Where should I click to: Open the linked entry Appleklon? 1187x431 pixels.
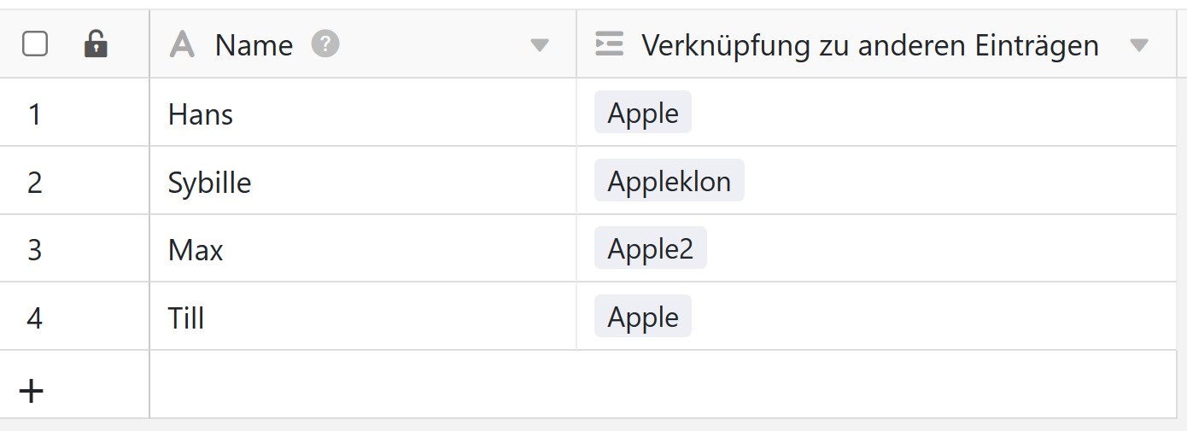pos(670,181)
